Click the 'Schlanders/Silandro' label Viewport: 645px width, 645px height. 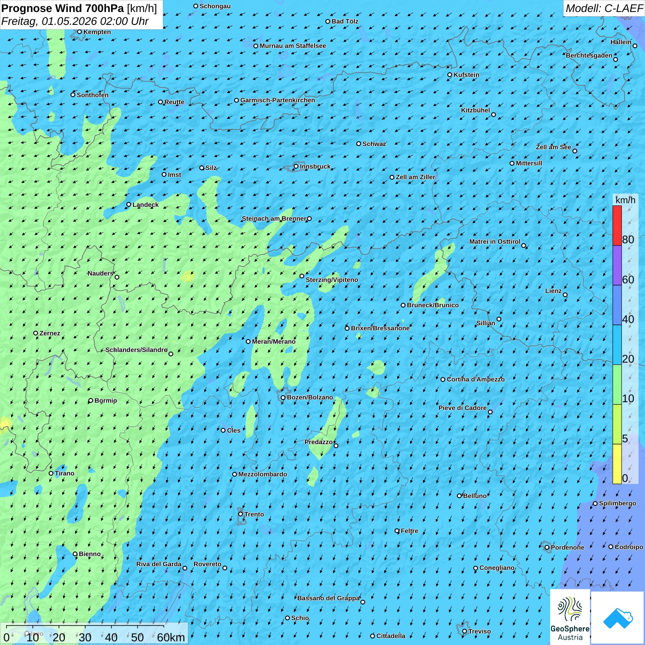coord(136,350)
